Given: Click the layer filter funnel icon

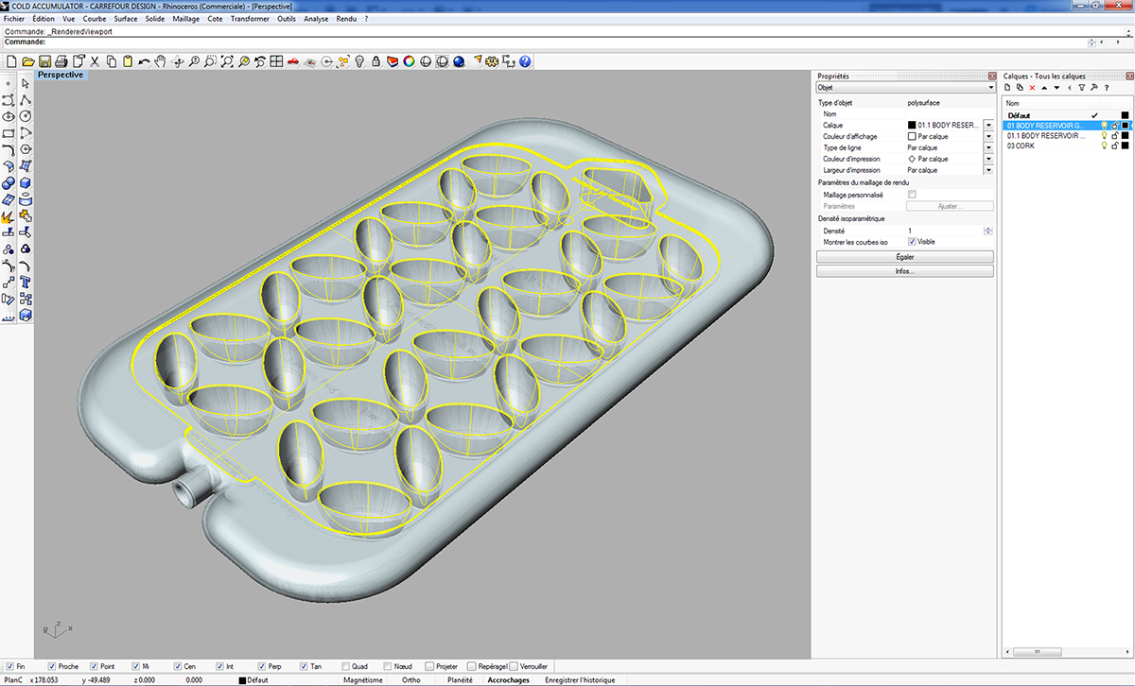Looking at the screenshot, I should click(1082, 87).
